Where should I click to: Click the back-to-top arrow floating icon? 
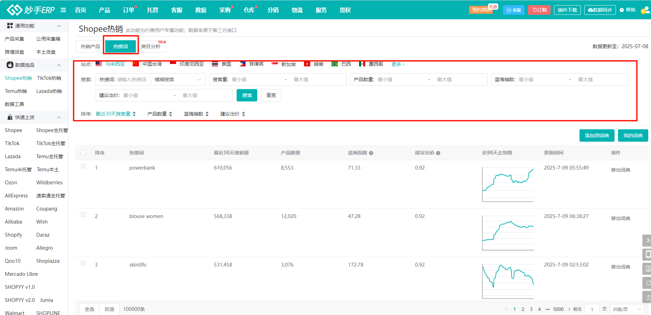[x=648, y=297]
